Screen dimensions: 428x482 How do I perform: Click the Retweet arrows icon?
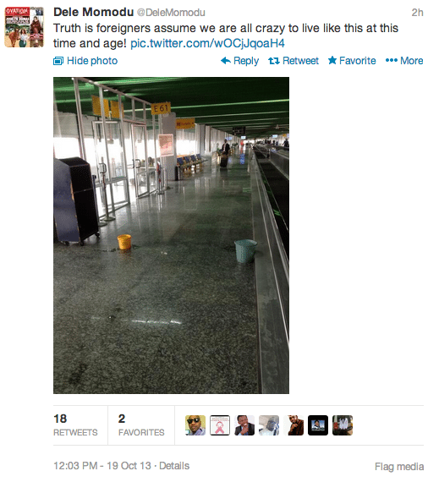tap(274, 61)
